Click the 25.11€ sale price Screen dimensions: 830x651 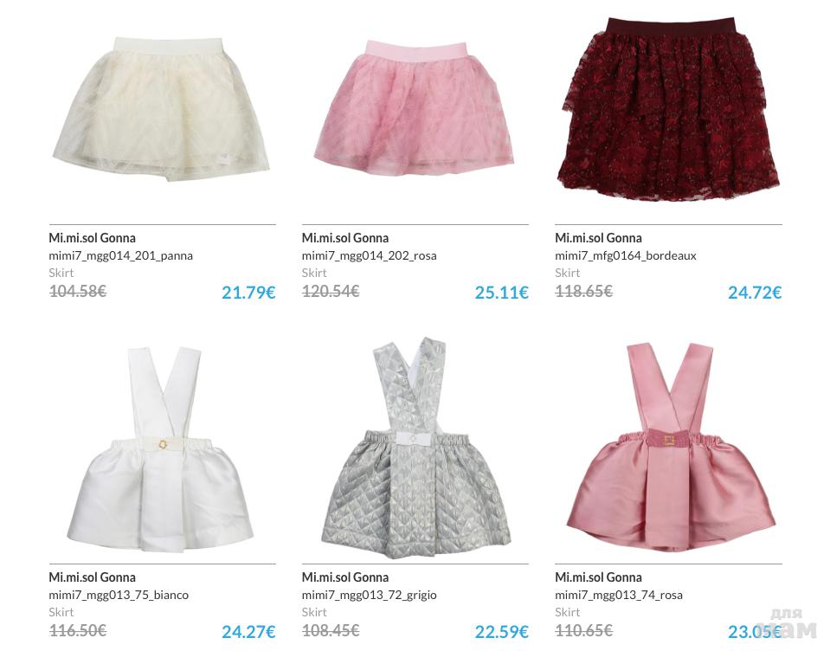pyautogui.click(x=501, y=293)
